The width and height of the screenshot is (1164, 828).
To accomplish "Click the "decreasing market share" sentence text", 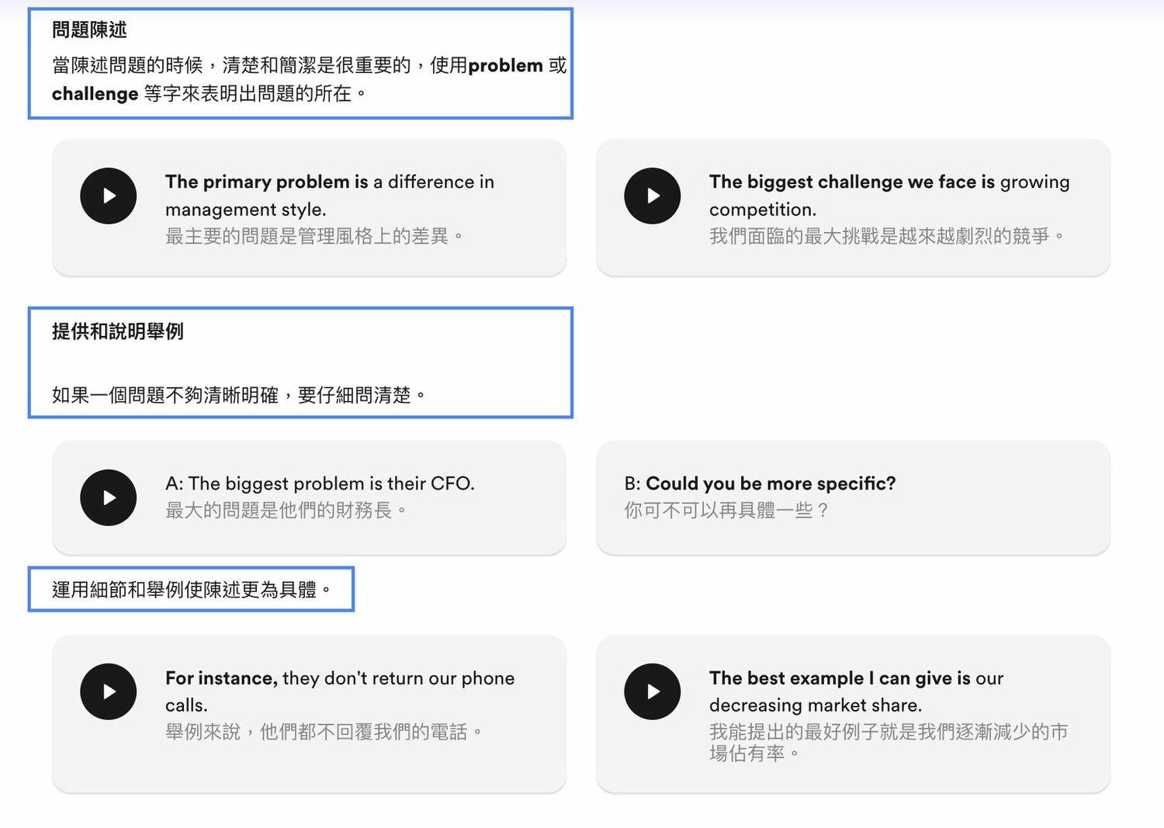I will (856, 691).
